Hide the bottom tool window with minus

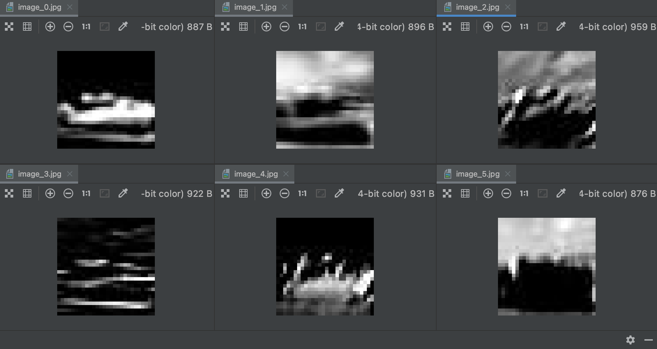coord(649,340)
